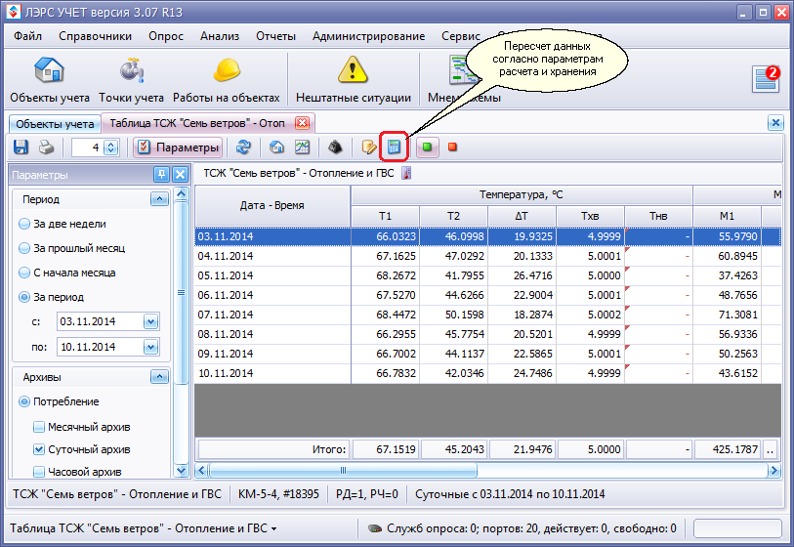Click the calculator recalculate data icon
Screen dimensions: 794x547
point(394,147)
